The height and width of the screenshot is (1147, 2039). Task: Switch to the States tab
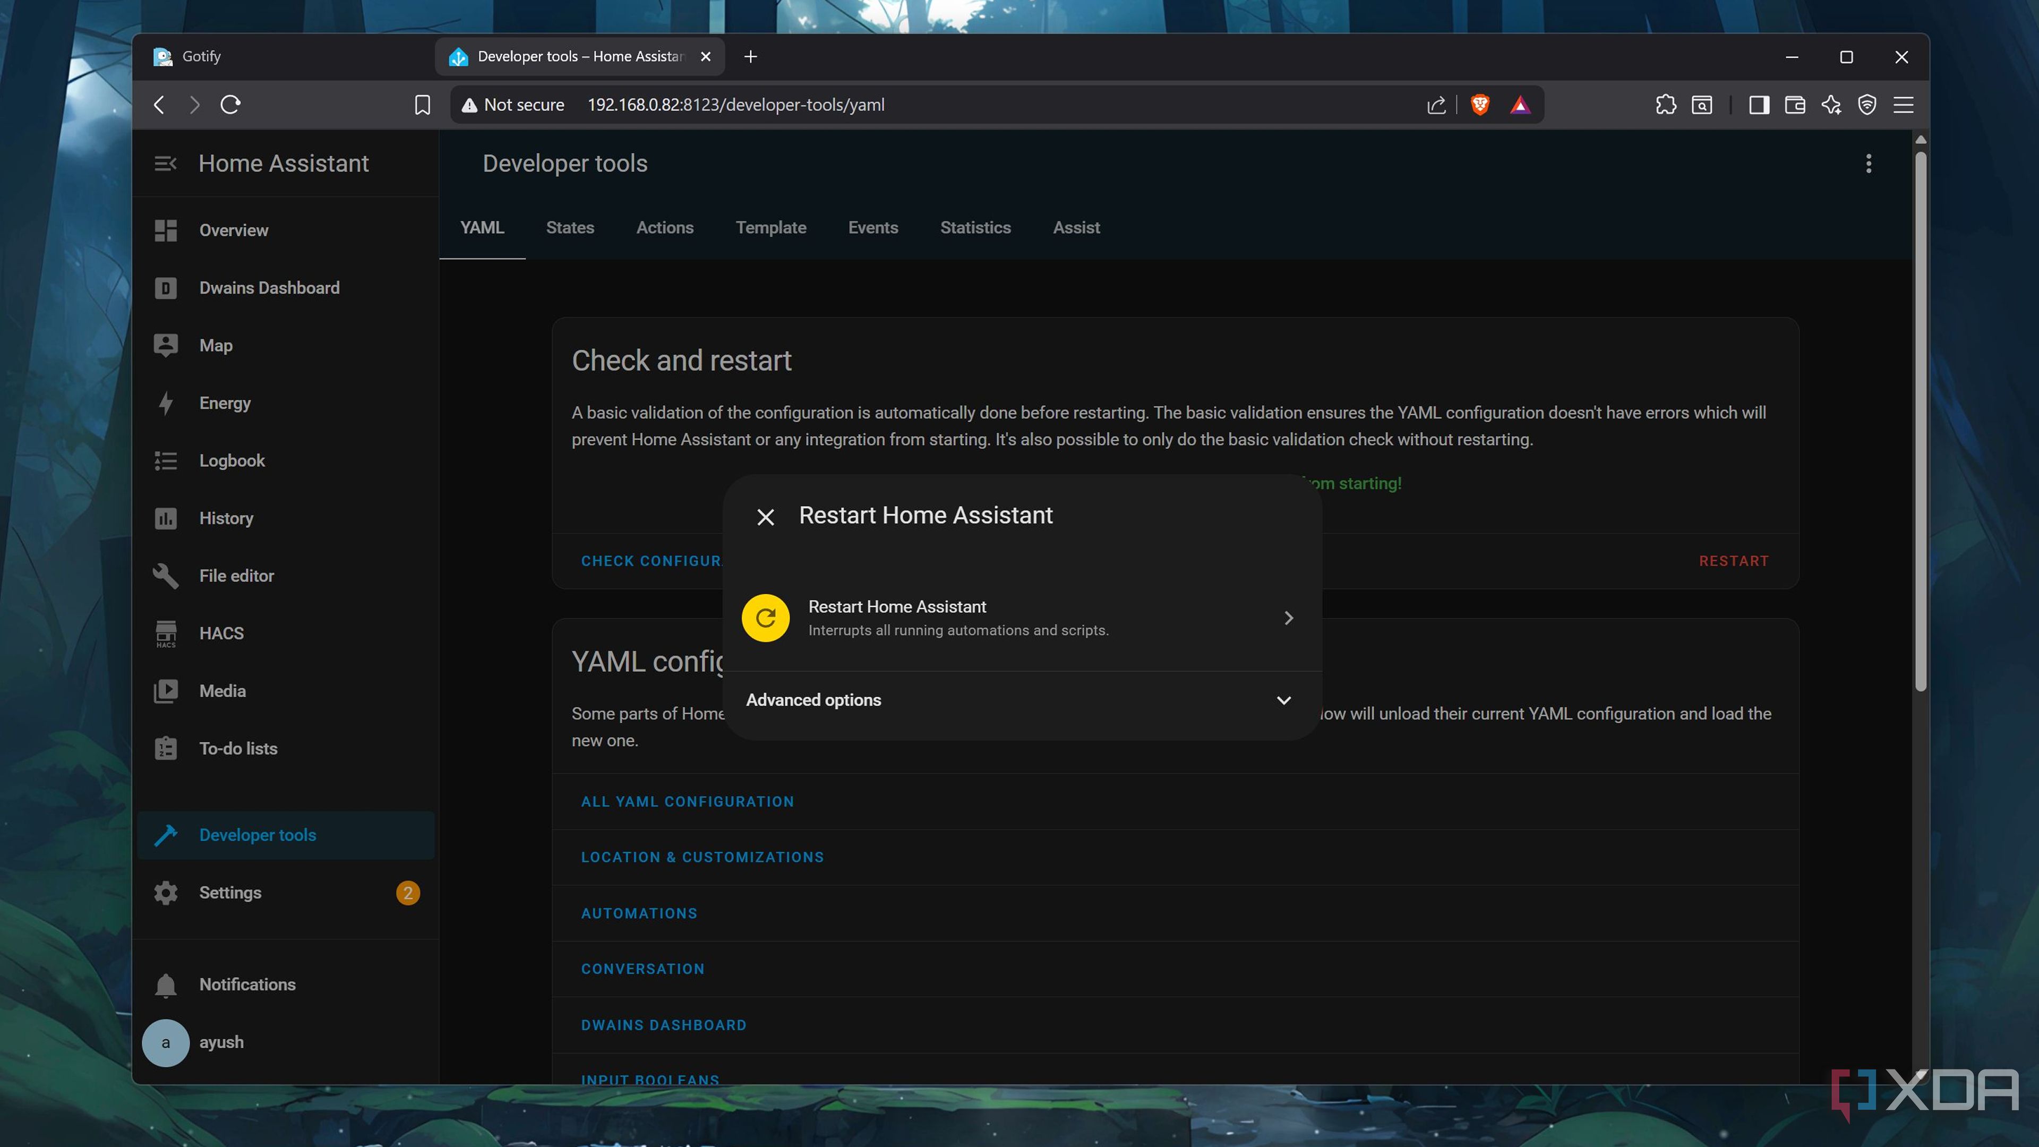pos(570,228)
